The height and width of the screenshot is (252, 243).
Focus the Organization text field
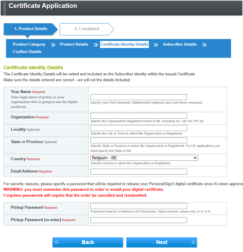[139, 116]
